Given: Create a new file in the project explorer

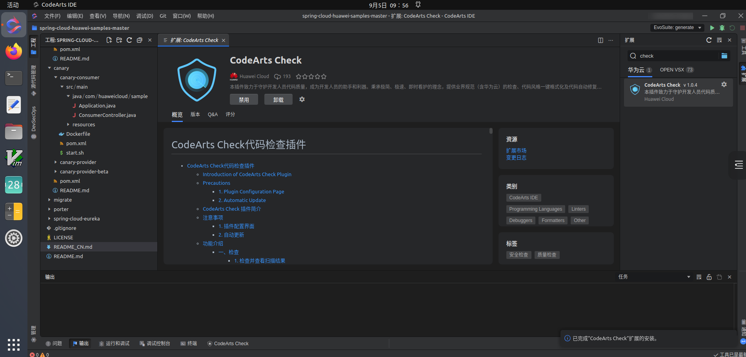Looking at the screenshot, I should [109, 40].
